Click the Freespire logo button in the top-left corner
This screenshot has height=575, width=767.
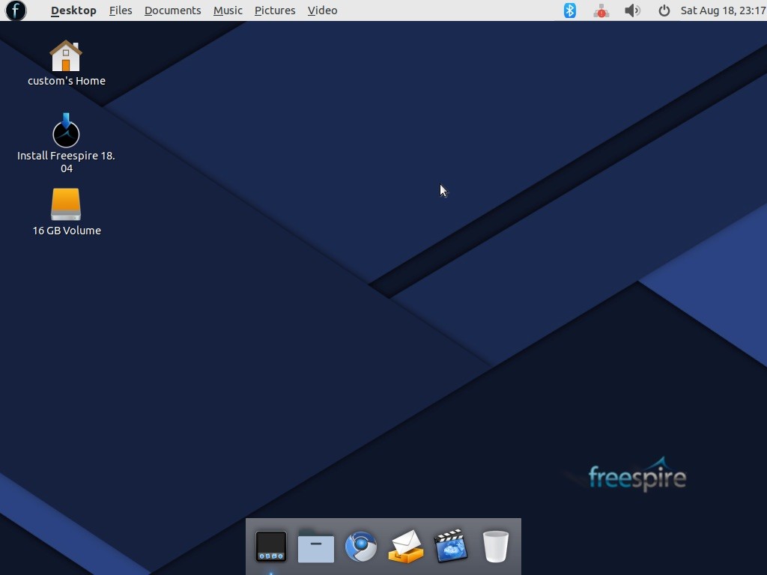(15, 10)
